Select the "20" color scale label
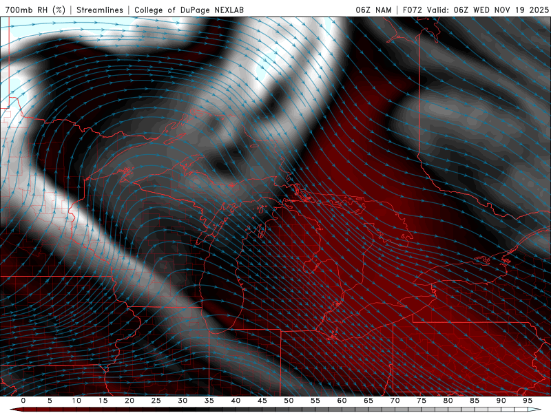Image resolution: width=551 pixels, height=413 pixels. pyautogui.click(x=129, y=401)
